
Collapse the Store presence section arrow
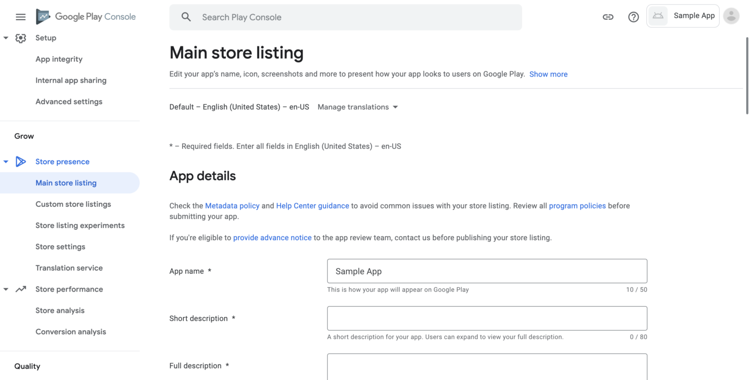point(6,161)
